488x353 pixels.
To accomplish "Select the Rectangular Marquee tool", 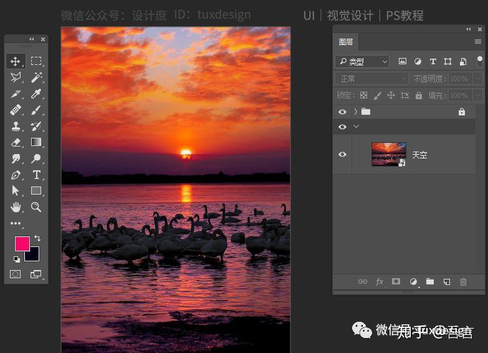I will [36, 60].
